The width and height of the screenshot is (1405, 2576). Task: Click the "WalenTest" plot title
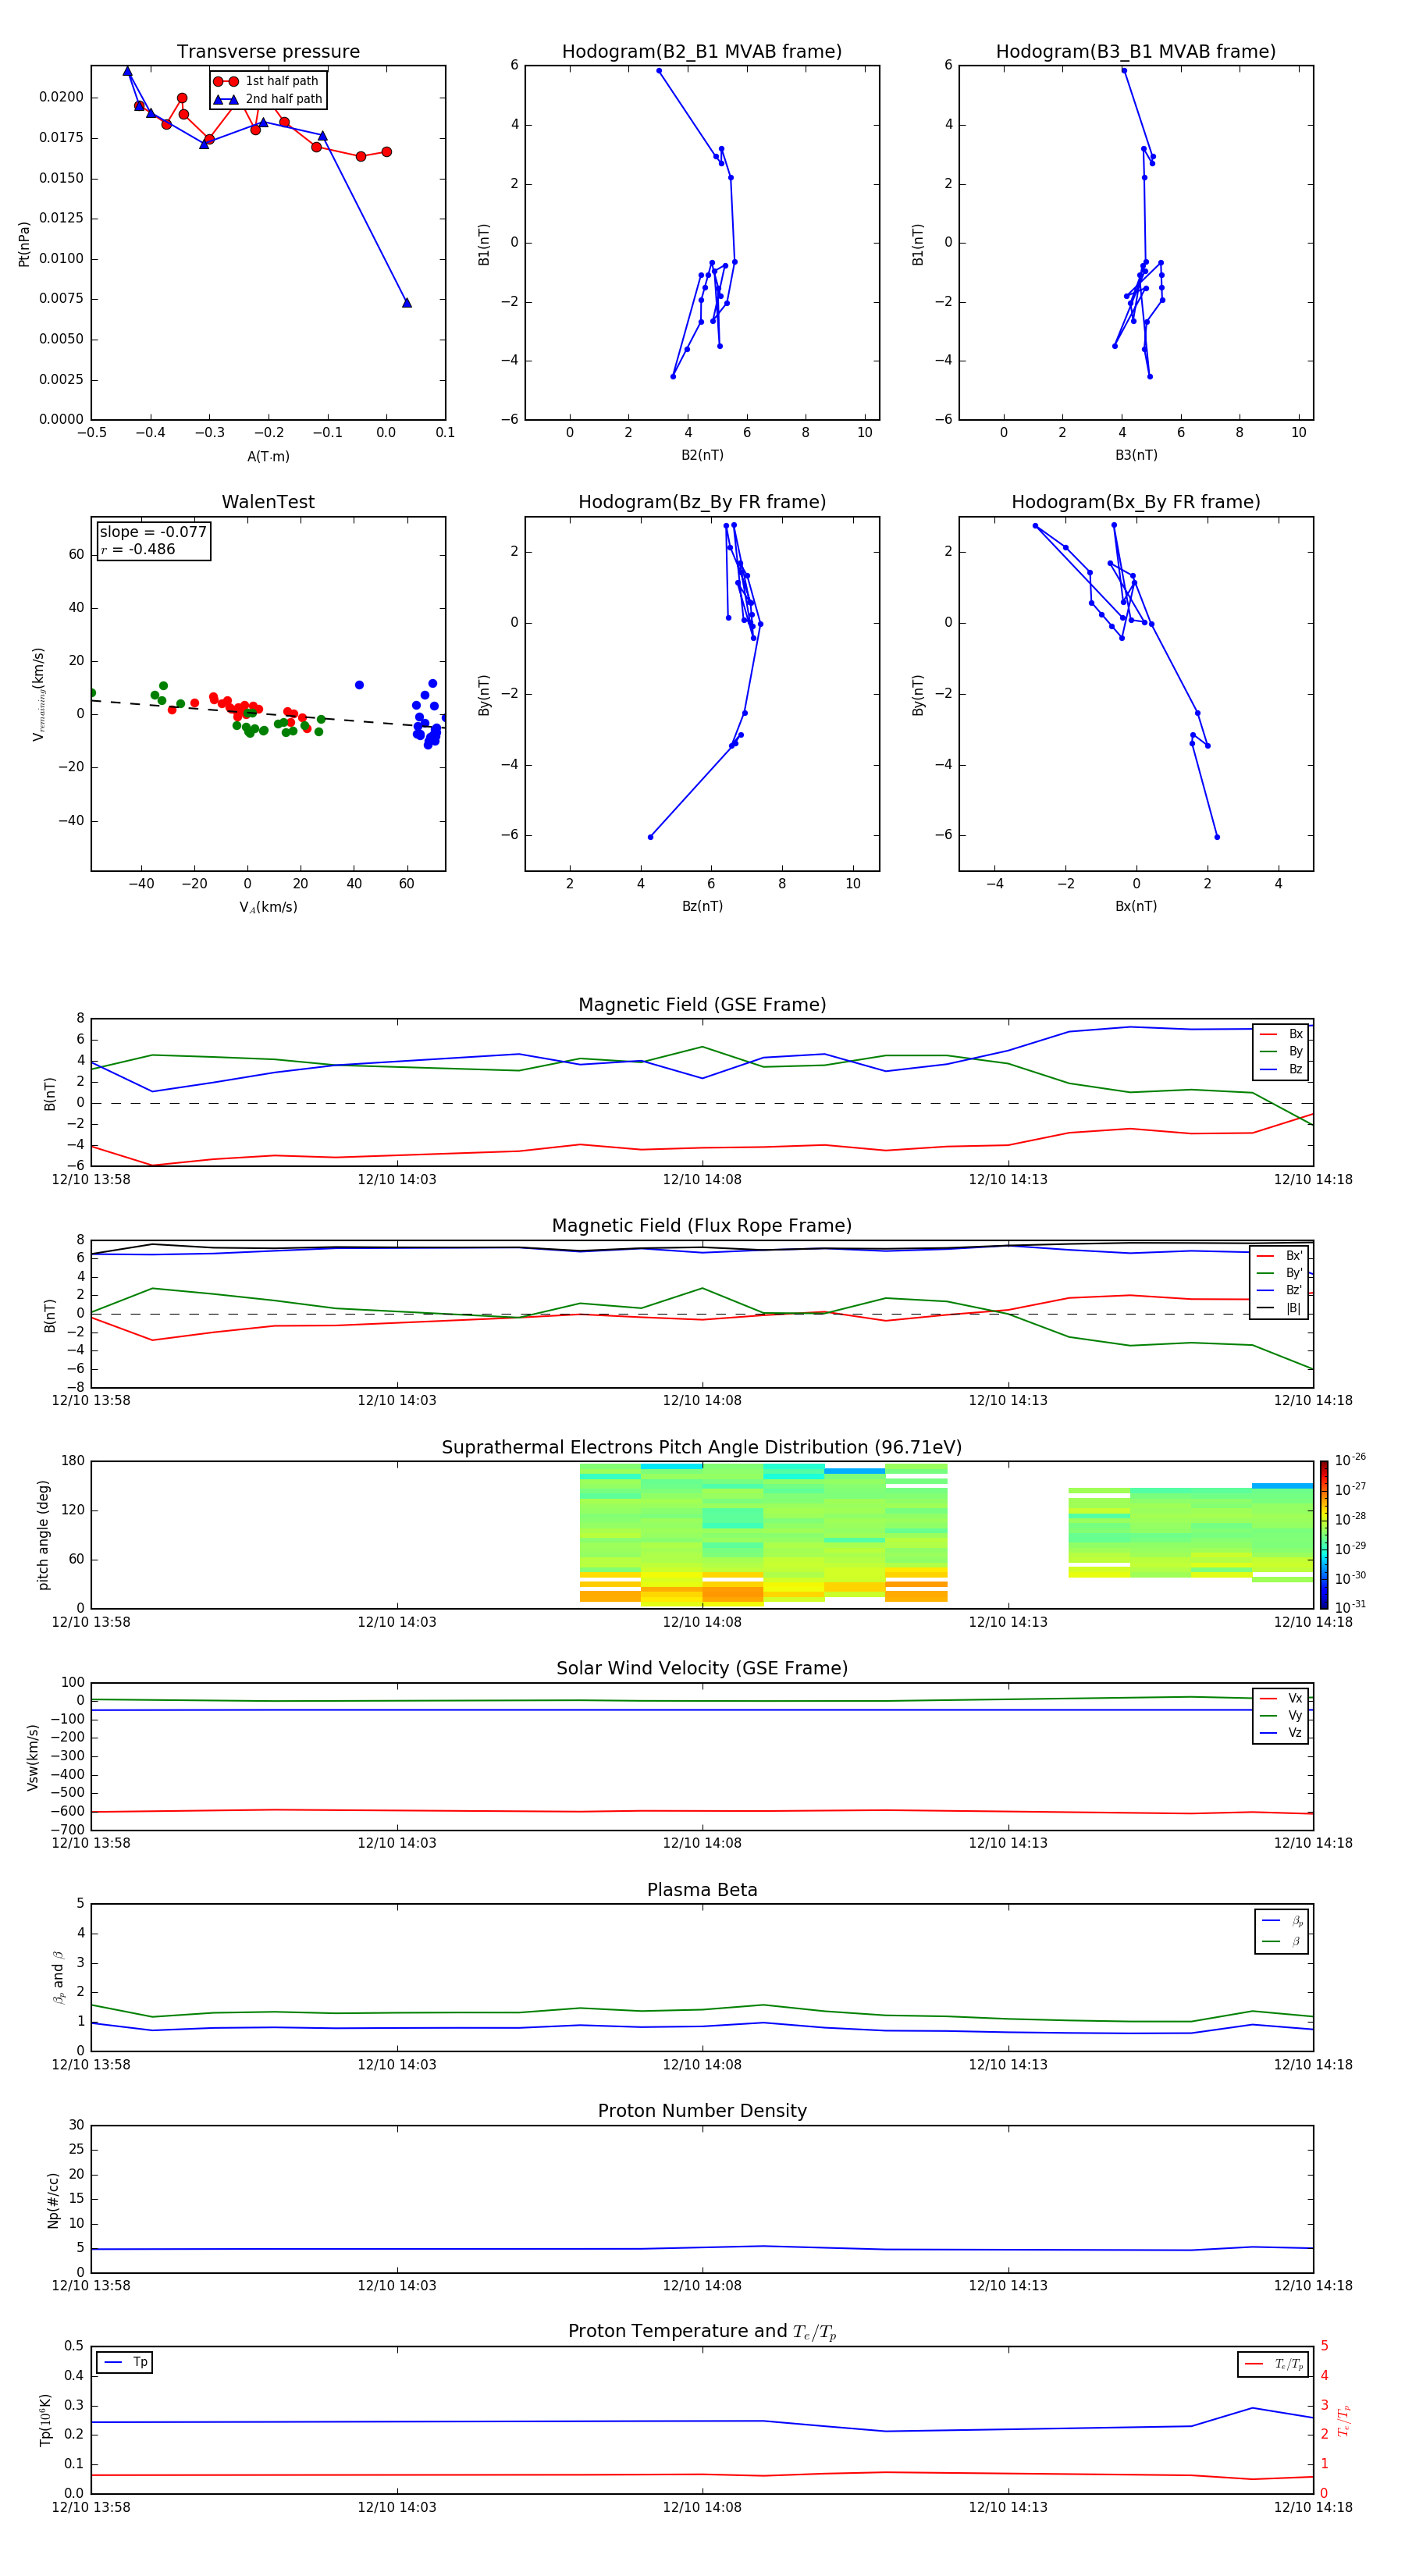(268, 502)
